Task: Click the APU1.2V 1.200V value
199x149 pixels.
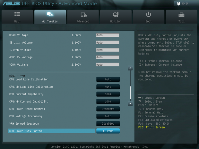Action: (x=76, y=57)
